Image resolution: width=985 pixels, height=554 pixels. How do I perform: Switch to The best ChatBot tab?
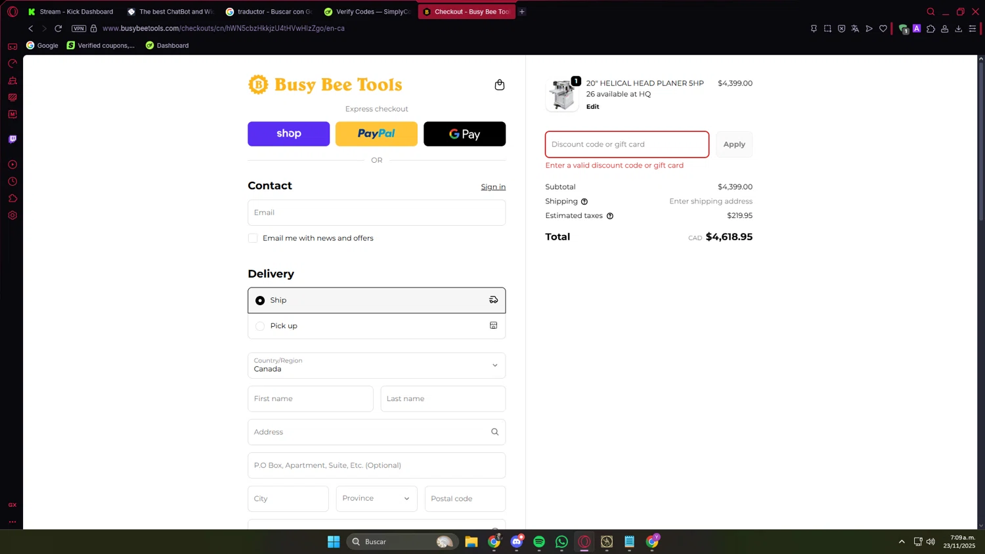coord(171,12)
